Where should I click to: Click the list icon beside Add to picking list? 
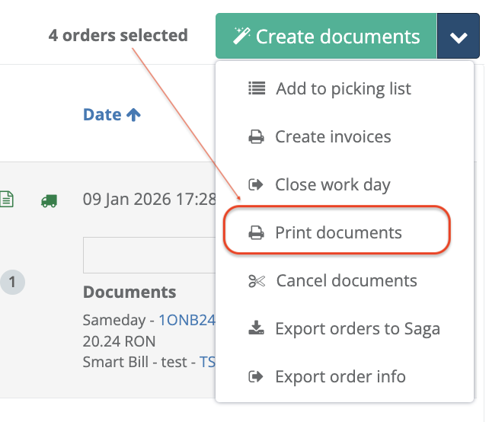click(257, 88)
